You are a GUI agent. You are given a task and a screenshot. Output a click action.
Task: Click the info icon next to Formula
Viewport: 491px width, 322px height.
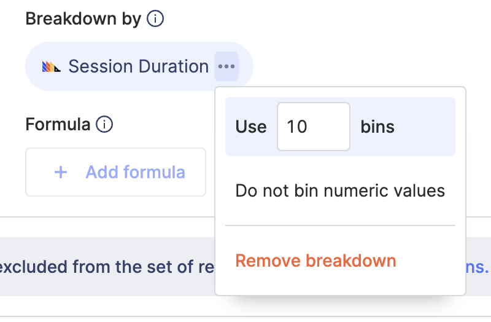tap(105, 125)
